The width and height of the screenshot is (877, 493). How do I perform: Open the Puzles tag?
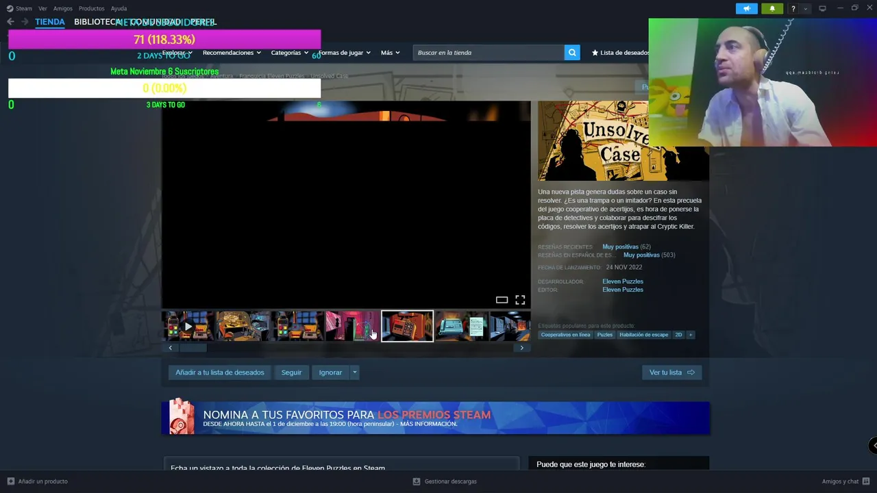[605, 335]
